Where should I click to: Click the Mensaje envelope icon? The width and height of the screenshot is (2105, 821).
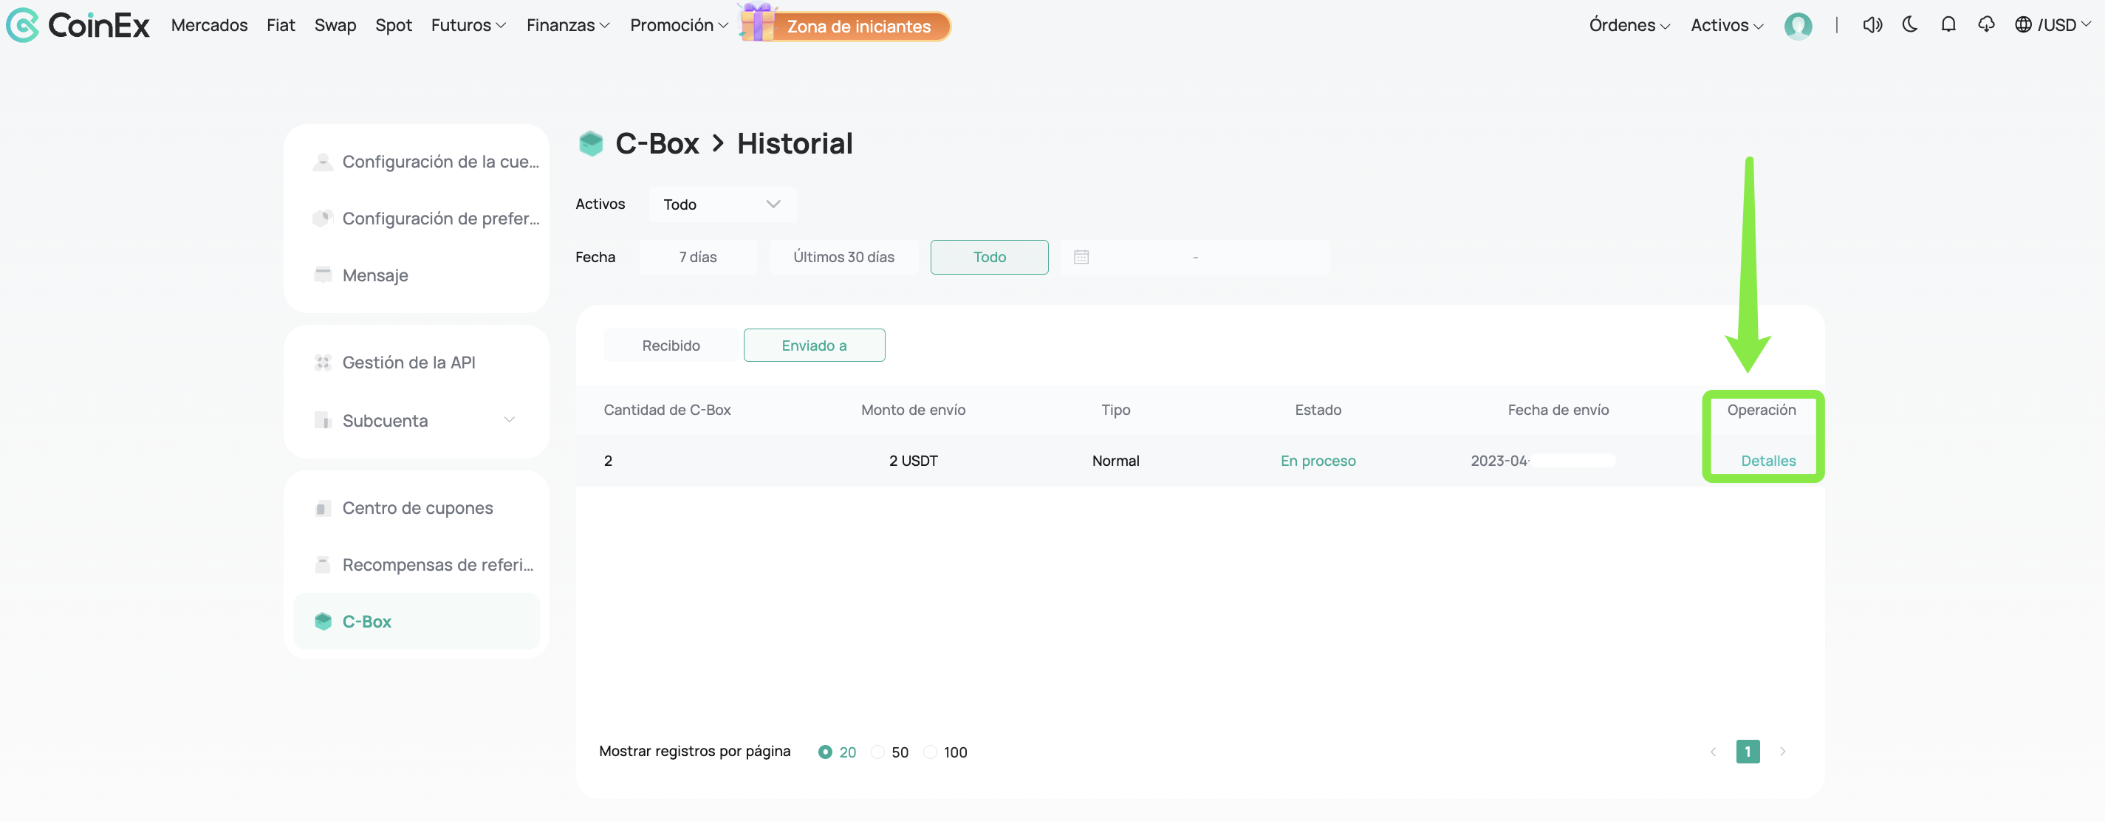pyautogui.click(x=323, y=275)
